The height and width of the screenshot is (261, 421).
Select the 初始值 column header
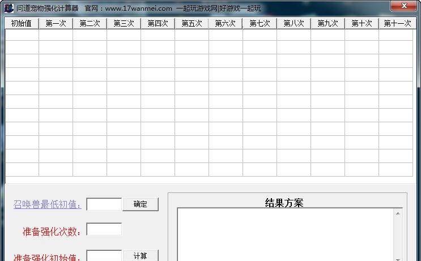click(22, 24)
